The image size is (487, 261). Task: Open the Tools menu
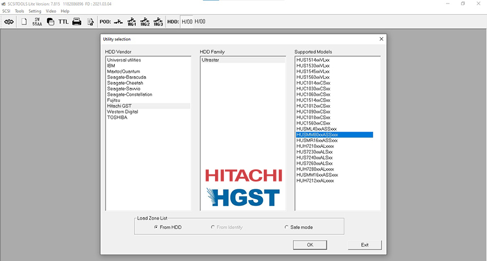[19, 11]
